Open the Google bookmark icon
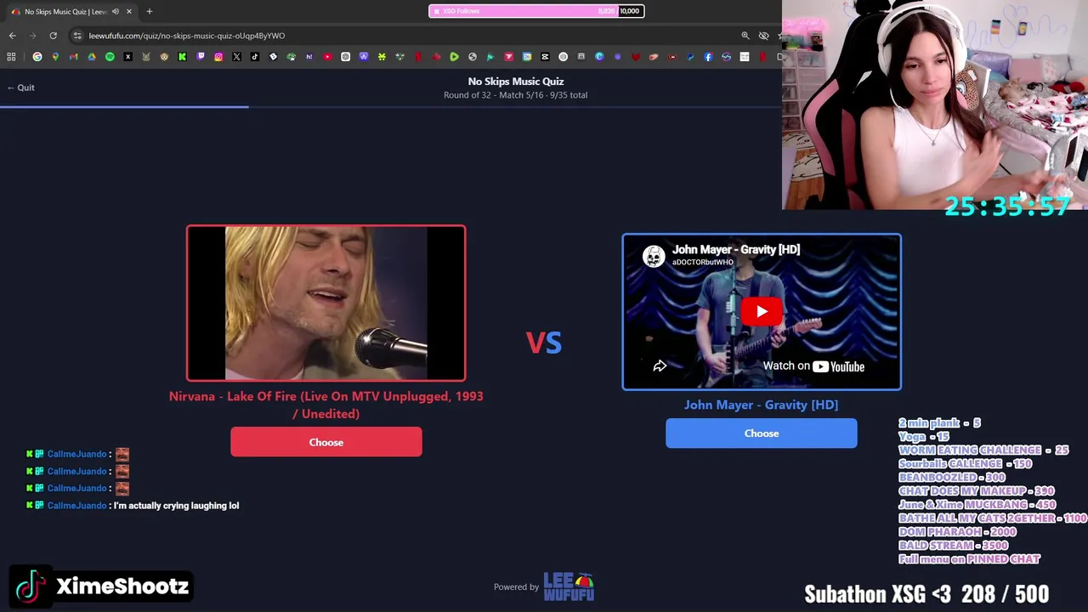This screenshot has height=612, width=1088. (37, 57)
